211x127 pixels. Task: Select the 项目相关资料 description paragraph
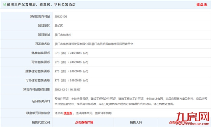point(131,101)
